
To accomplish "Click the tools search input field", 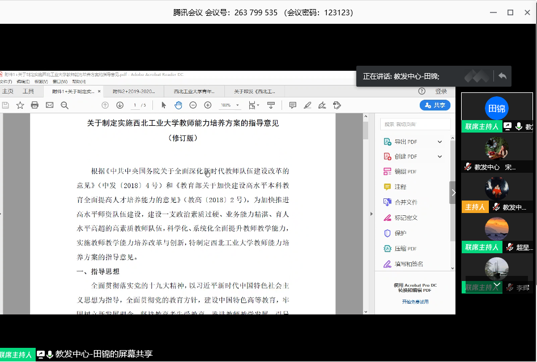I will (x=415, y=124).
